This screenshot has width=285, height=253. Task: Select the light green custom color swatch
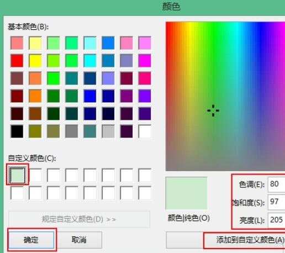pyautogui.click(x=17, y=175)
